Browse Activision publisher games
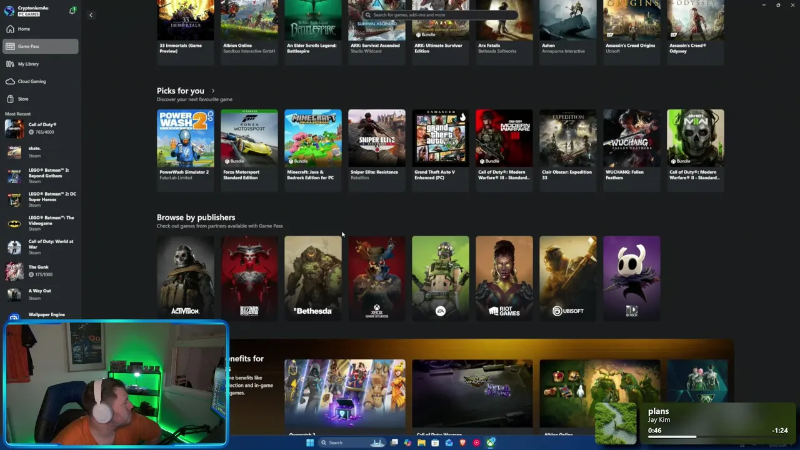The height and width of the screenshot is (450, 800). pyautogui.click(x=186, y=278)
